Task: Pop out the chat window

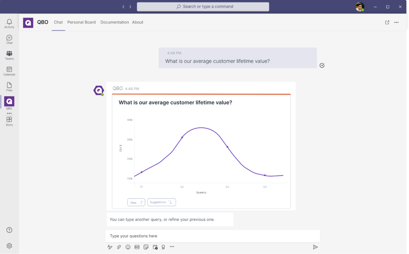Action: (x=387, y=22)
